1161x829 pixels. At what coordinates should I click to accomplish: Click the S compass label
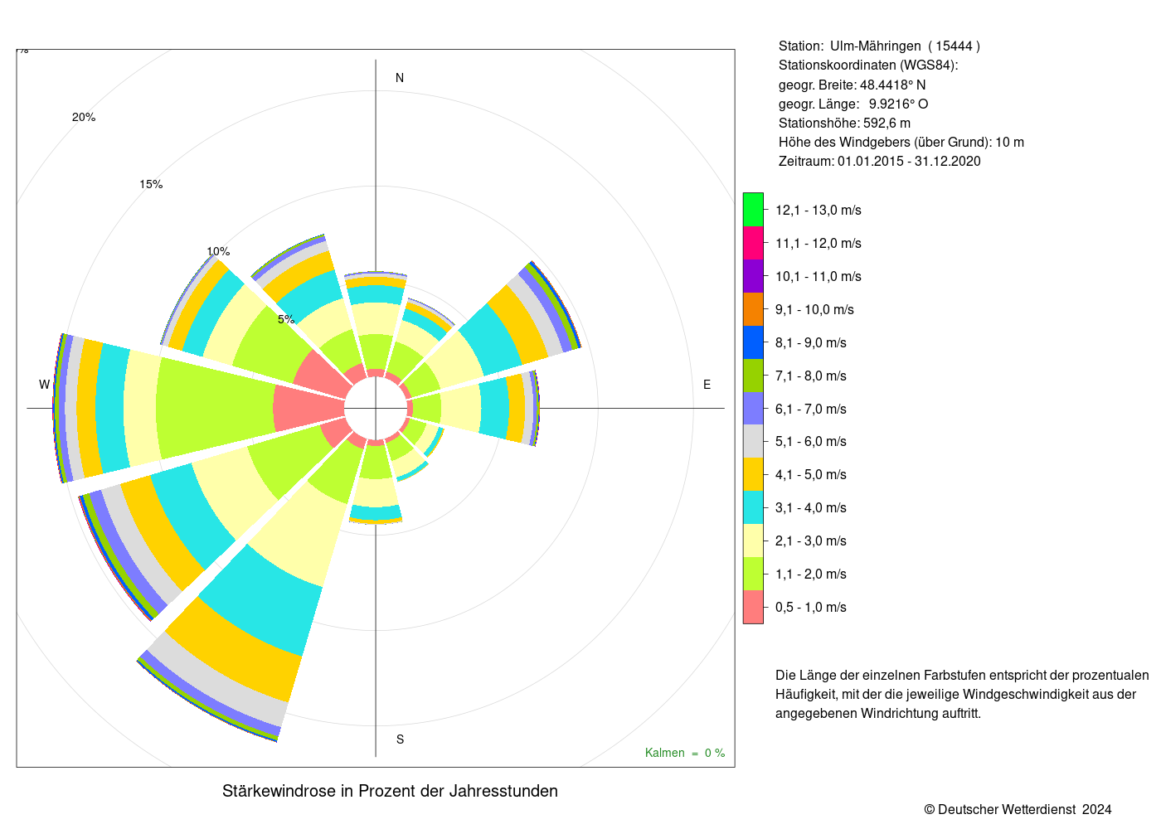(400, 739)
